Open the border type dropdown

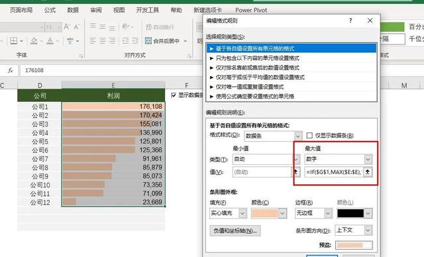click(328, 213)
